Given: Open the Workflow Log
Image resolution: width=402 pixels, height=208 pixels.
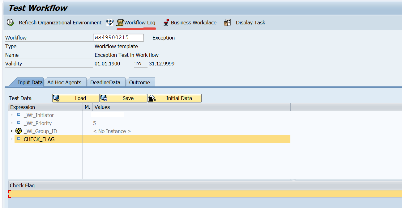Looking at the screenshot, I should 140,23.
